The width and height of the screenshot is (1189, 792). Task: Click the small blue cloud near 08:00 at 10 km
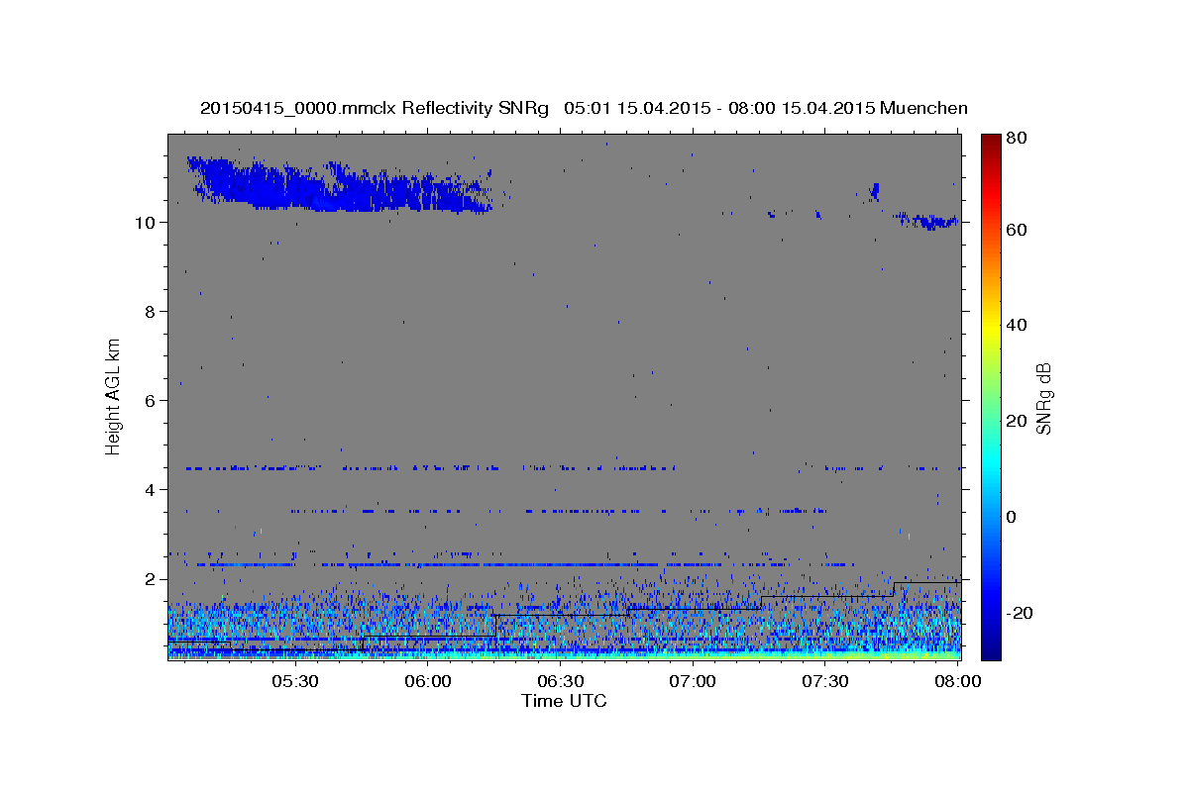pyautogui.click(x=927, y=221)
